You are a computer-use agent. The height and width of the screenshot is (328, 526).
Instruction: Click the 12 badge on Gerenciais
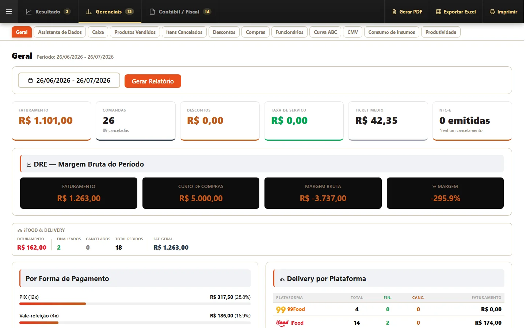click(x=129, y=12)
